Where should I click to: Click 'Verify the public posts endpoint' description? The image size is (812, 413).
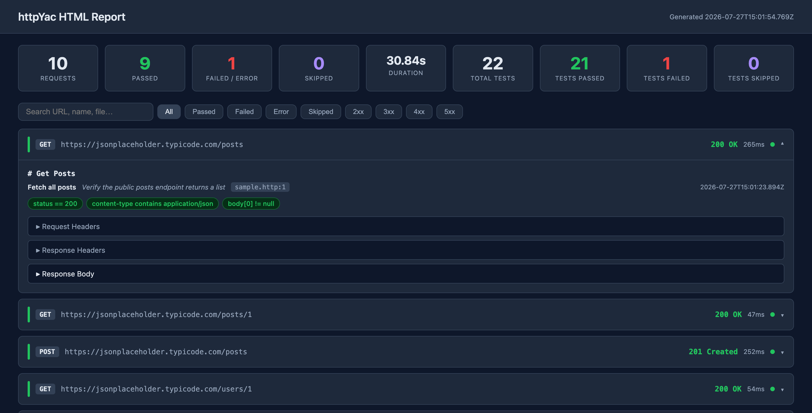click(x=153, y=187)
